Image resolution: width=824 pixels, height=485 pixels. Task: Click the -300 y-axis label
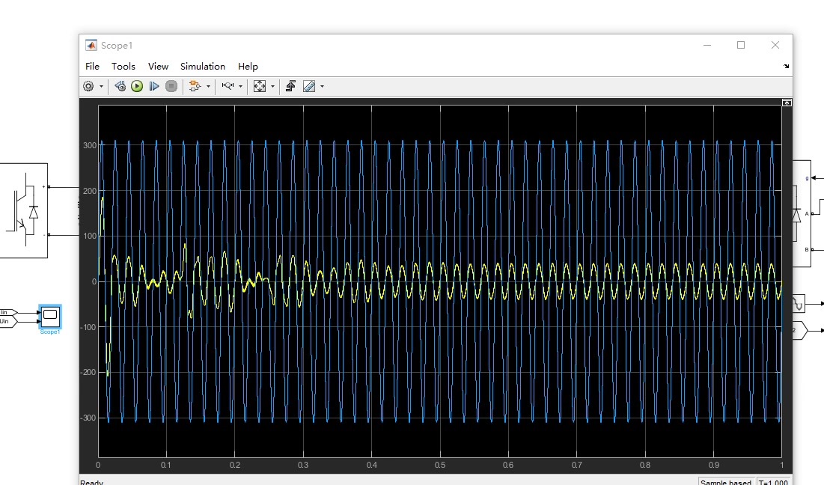click(88, 418)
